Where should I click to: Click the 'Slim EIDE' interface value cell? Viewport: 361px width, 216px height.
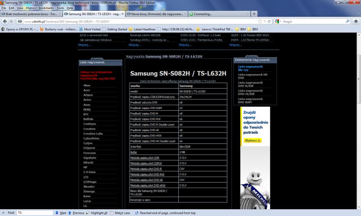point(203,146)
